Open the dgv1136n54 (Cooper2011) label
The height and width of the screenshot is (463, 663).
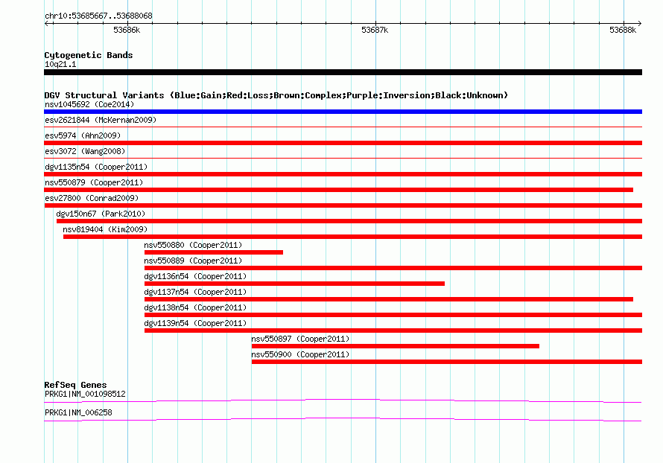[x=195, y=276]
